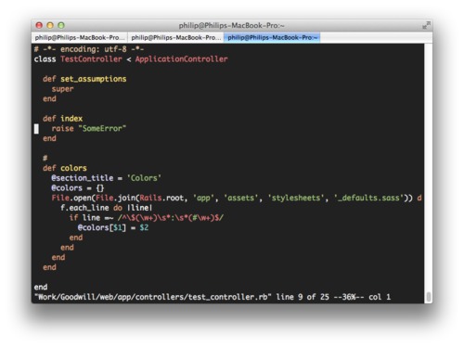Click ApplicationController in the class line

tap(181, 59)
